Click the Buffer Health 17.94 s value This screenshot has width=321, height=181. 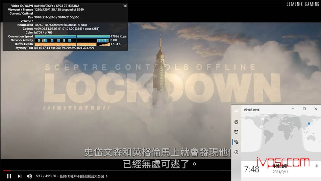point(116,44)
